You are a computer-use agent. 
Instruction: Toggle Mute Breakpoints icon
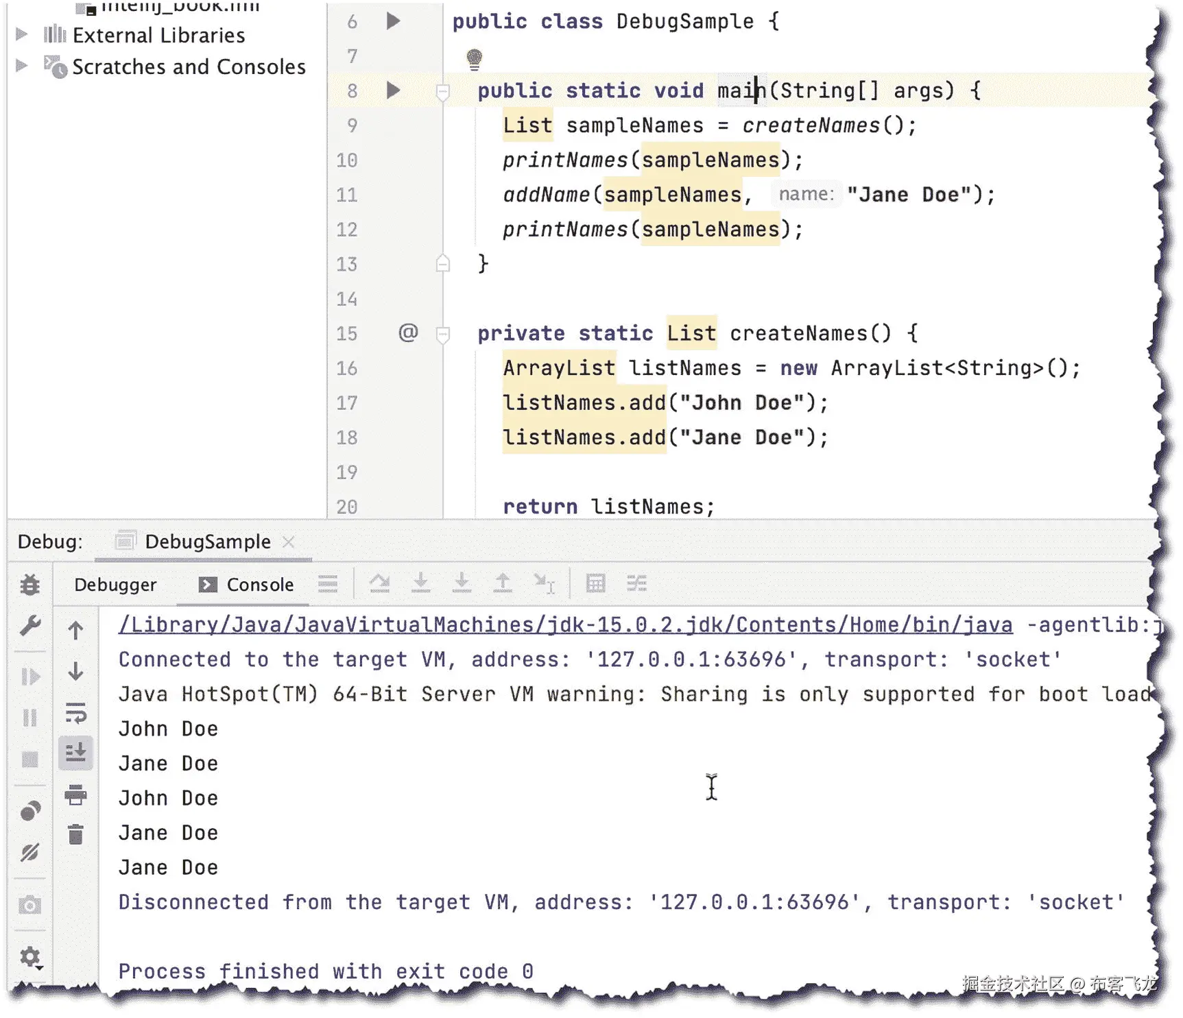29,852
